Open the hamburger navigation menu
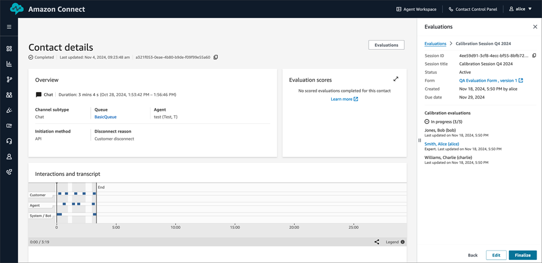This screenshot has width=542, height=263. coord(9,27)
